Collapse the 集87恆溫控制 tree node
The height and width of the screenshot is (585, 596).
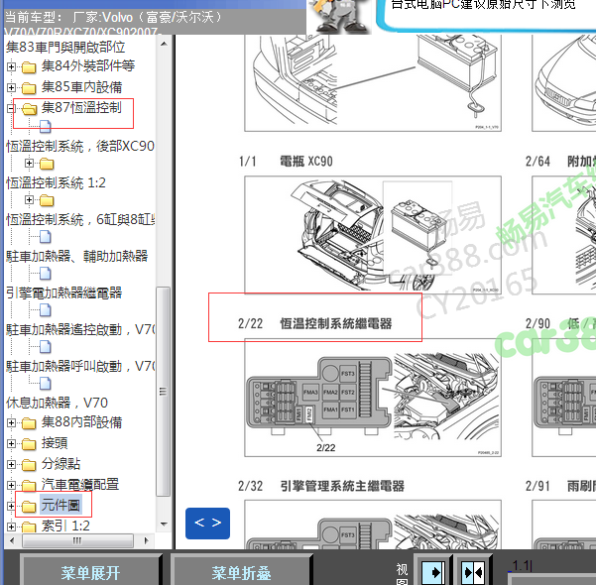10,108
